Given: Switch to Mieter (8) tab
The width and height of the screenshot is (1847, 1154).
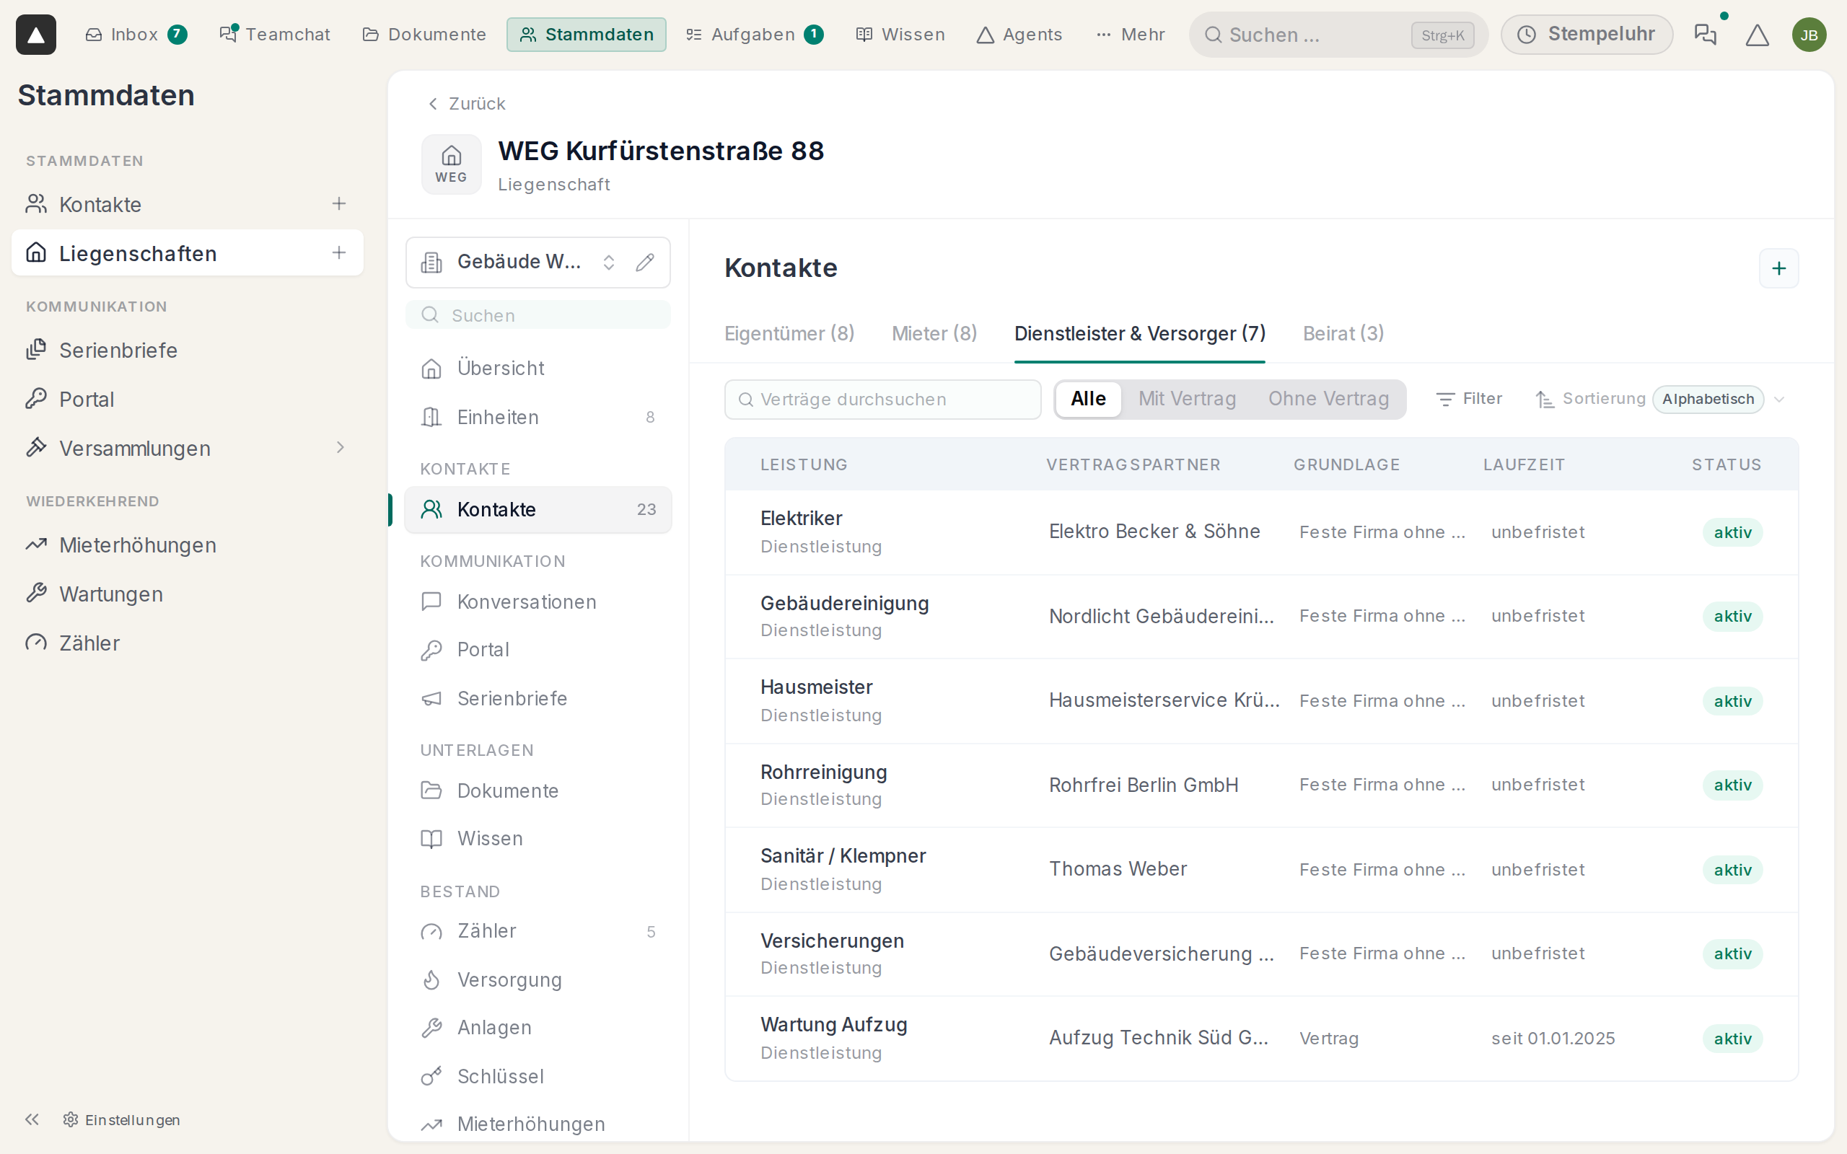Looking at the screenshot, I should pyautogui.click(x=934, y=333).
